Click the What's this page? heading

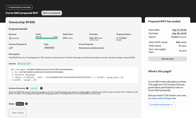click(x=160, y=71)
